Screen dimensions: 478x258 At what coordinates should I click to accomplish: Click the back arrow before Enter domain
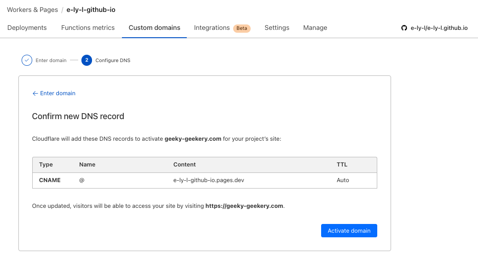pyautogui.click(x=35, y=93)
